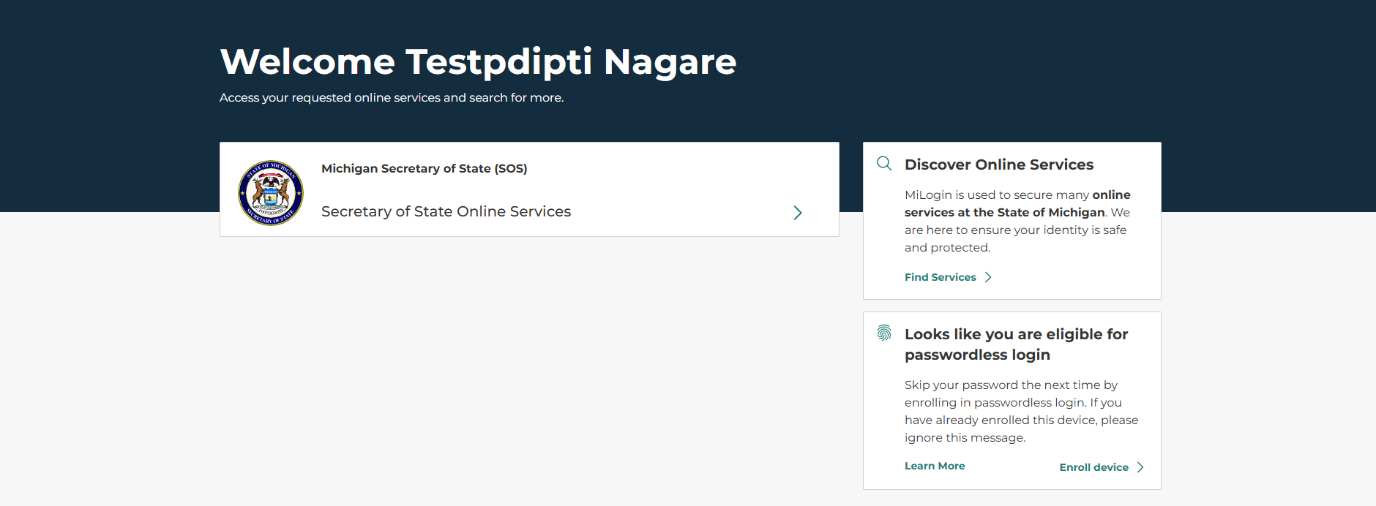Viewport: 1376px width, 506px height.
Task: Open the Find Services link
Action: click(x=941, y=277)
